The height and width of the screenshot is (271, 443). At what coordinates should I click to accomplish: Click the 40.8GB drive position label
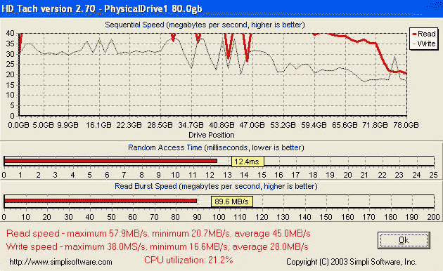click(x=222, y=125)
